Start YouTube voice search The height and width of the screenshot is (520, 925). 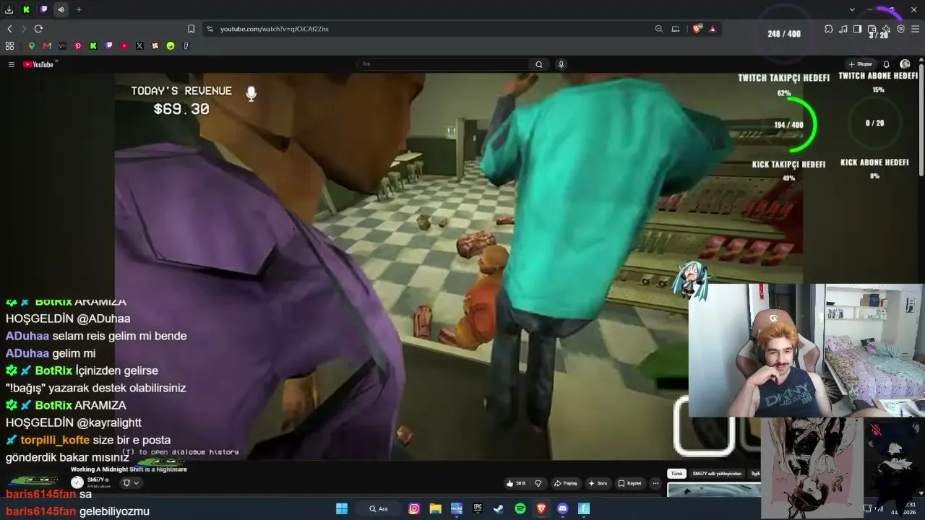point(561,64)
